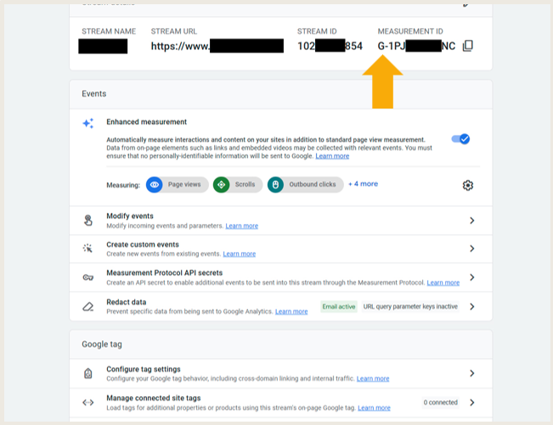Copy the Measurement ID to clipboard
Image resolution: width=553 pixels, height=425 pixels.
(x=468, y=46)
